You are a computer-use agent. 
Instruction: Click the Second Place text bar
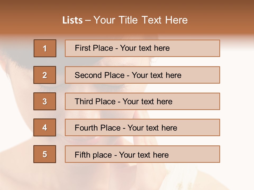[142, 75]
